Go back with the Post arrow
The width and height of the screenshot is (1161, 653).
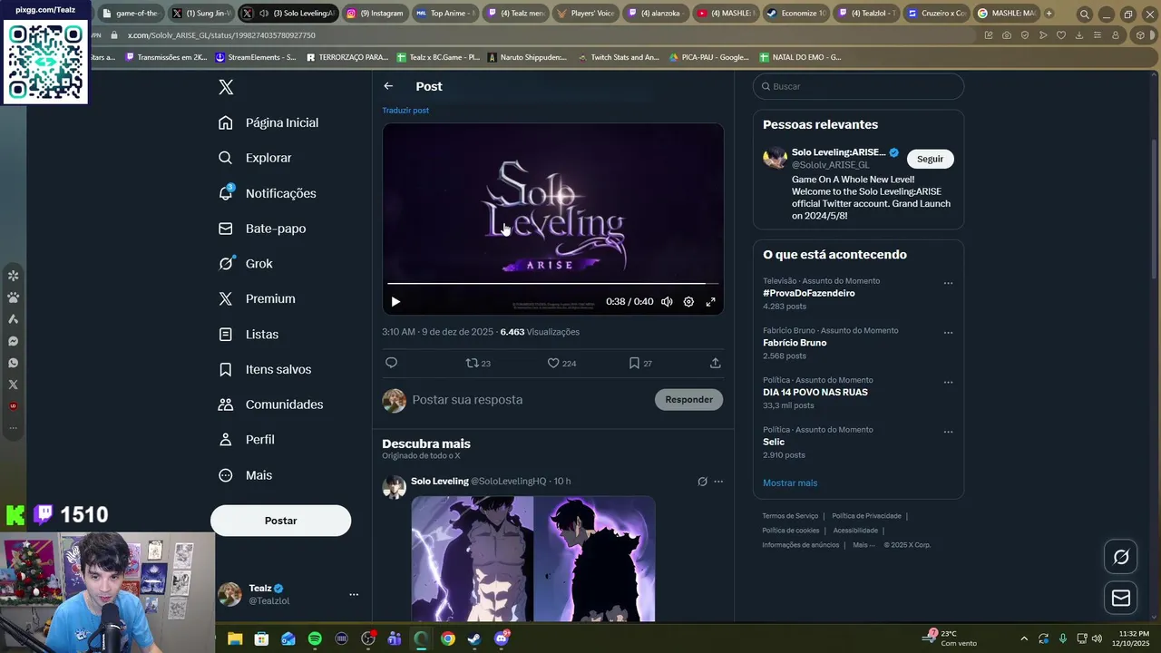[388, 86]
